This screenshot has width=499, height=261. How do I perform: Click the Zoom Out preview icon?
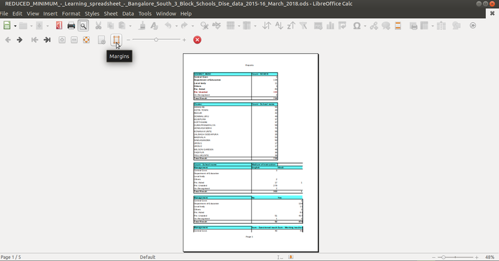click(x=74, y=40)
